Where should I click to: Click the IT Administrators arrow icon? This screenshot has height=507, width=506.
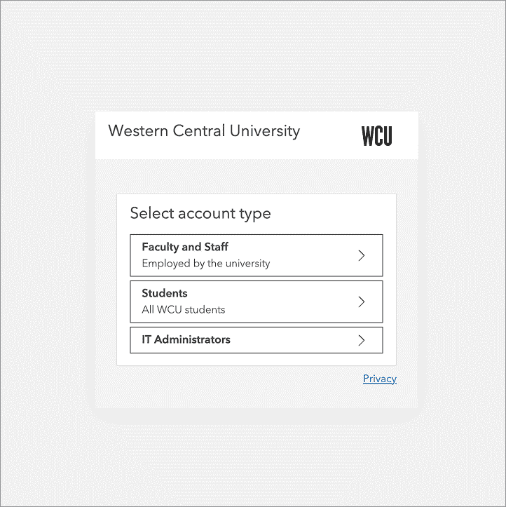(x=362, y=340)
